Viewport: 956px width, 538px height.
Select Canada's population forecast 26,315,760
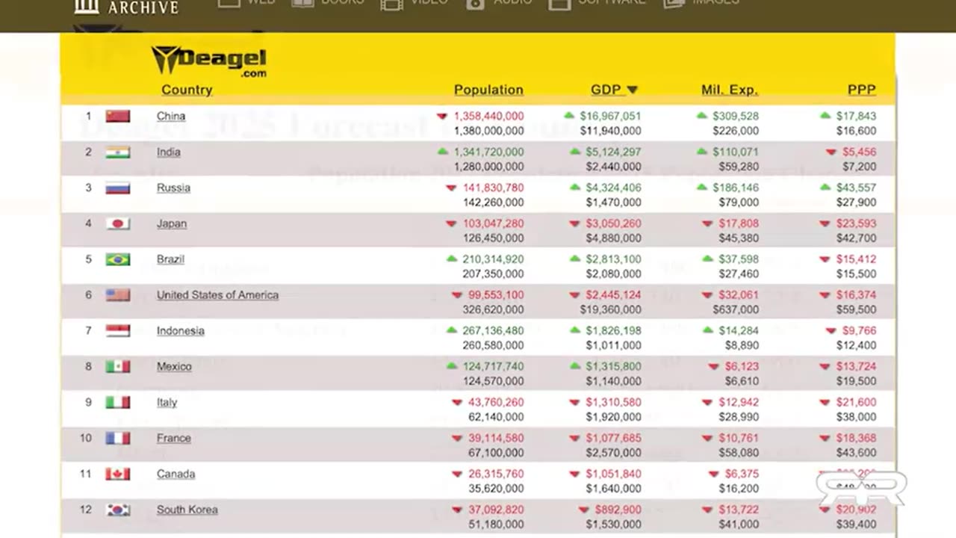[496, 474]
